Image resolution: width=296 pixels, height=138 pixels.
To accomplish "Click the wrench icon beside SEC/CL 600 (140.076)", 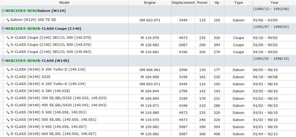I will point(8,45).
